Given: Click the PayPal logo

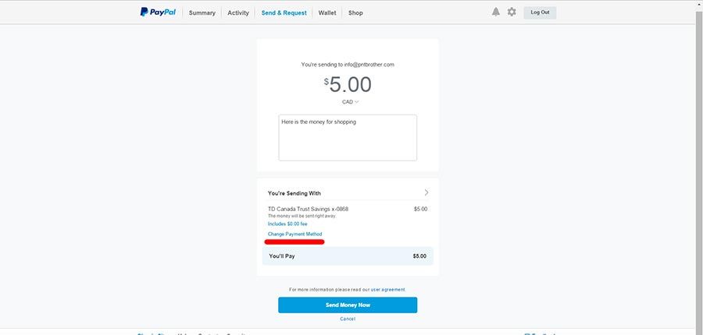Looking at the screenshot, I should (x=158, y=12).
